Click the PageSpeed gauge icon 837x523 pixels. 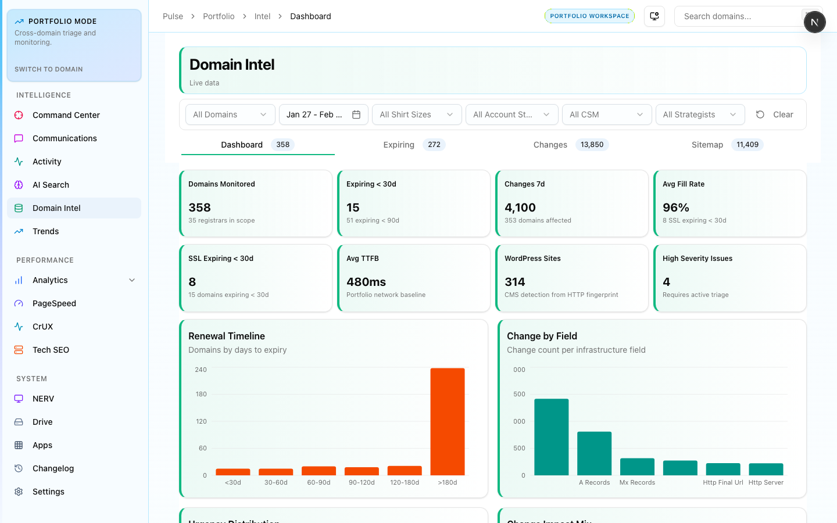point(19,303)
